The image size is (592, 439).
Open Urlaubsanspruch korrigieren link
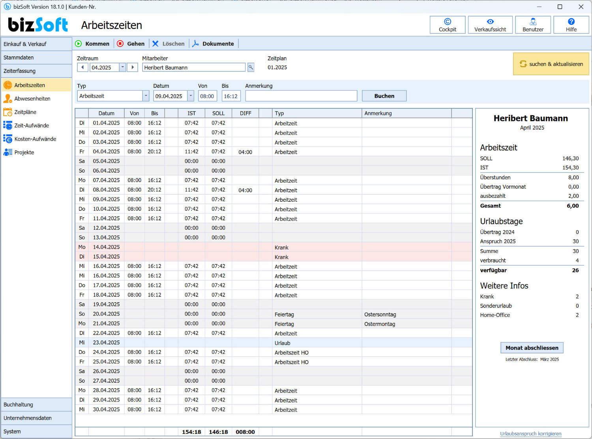point(530,433)
